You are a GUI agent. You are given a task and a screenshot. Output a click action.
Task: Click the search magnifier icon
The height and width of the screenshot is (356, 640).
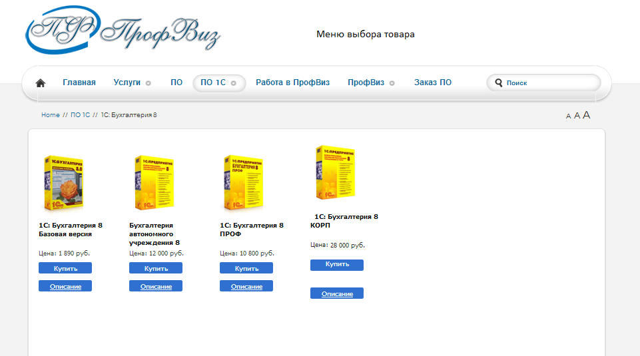(x=498, y=83)
